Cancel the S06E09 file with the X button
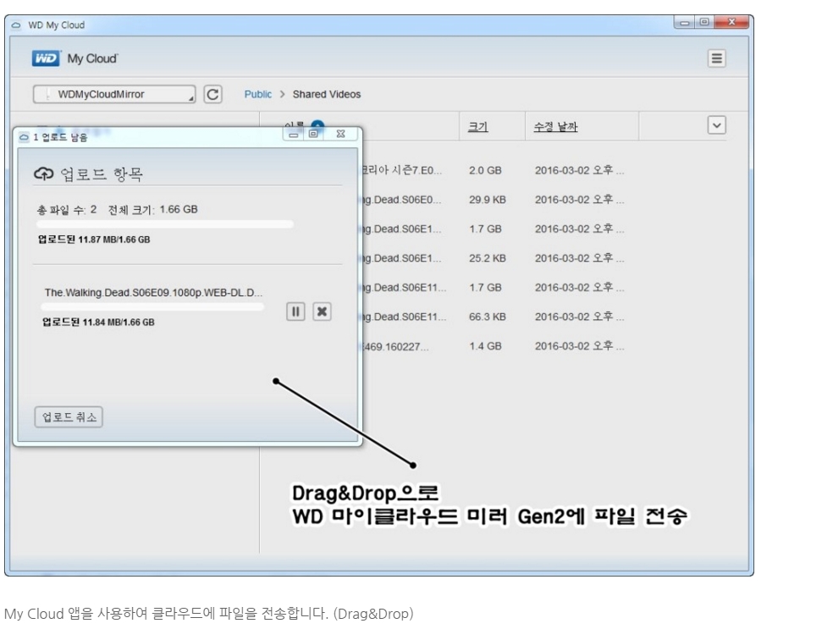 [x=322, y=312]
